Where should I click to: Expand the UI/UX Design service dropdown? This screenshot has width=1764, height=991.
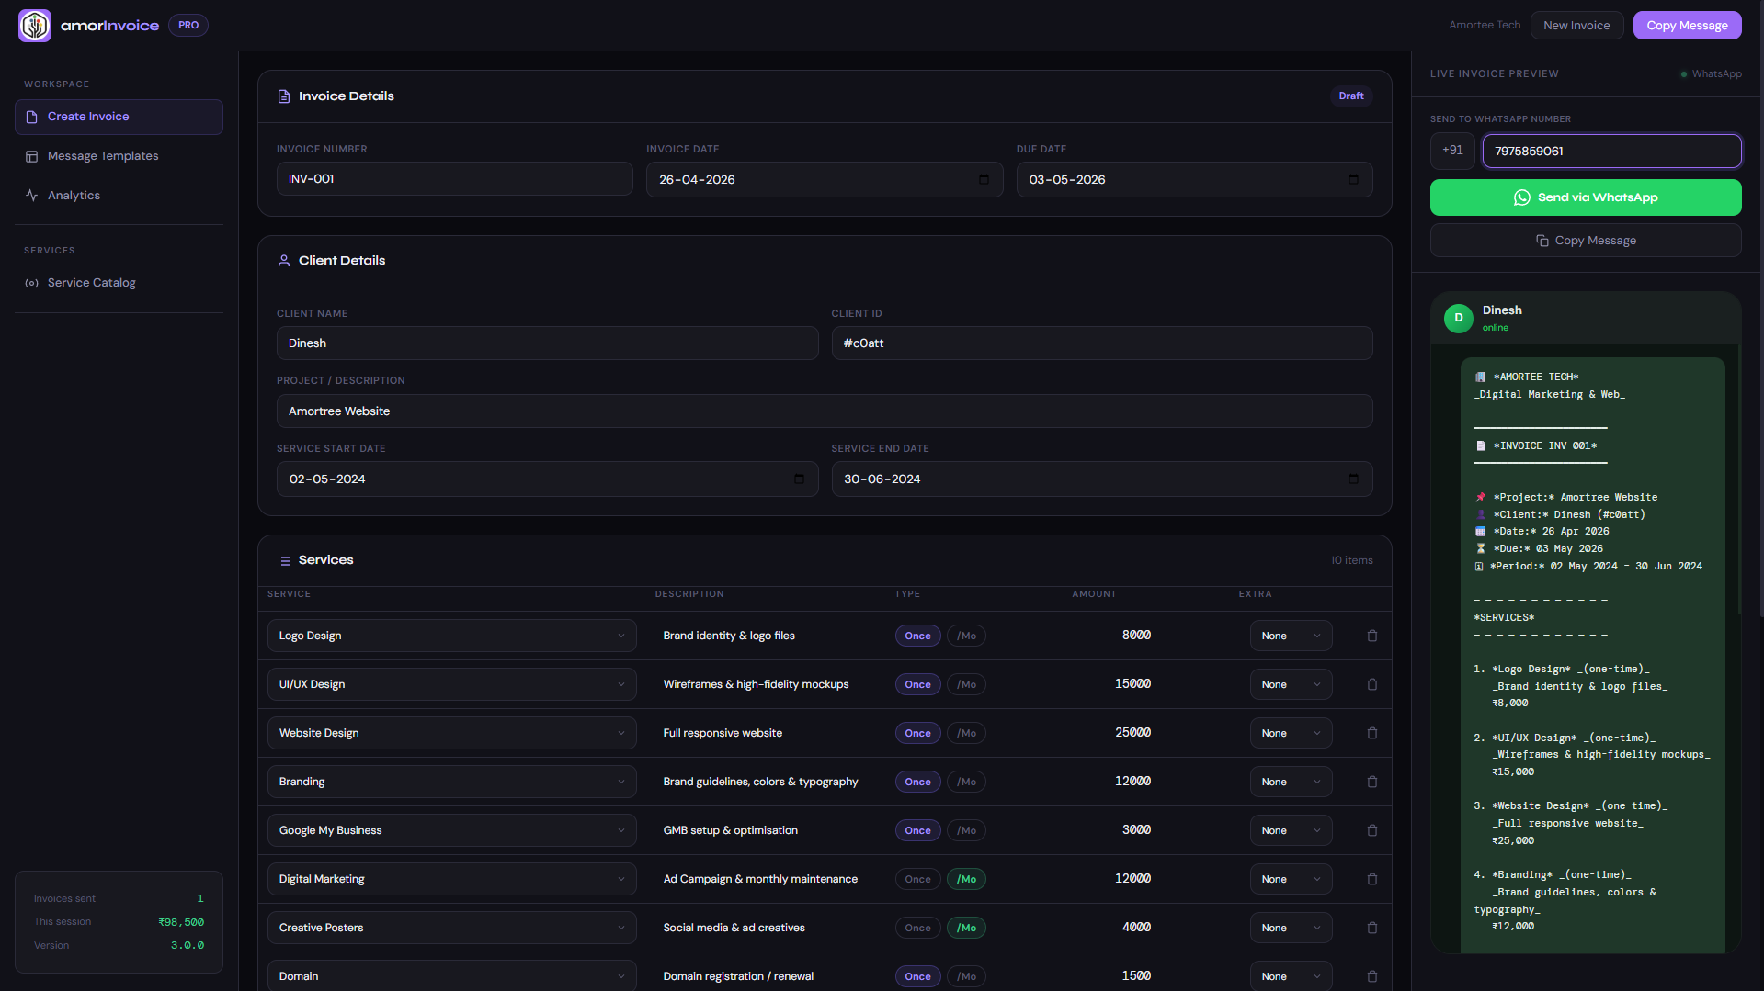click(451, 684)
